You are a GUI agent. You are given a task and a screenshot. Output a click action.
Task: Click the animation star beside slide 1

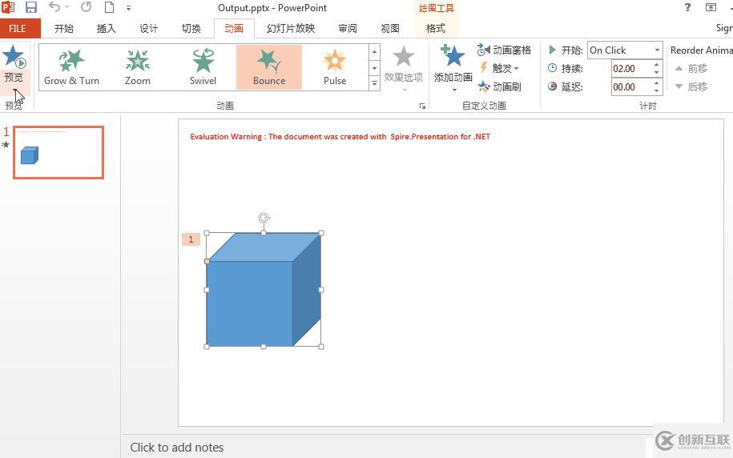6,144
